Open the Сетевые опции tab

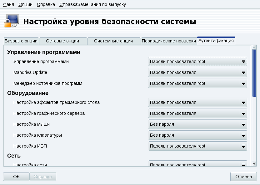[63, 41]
